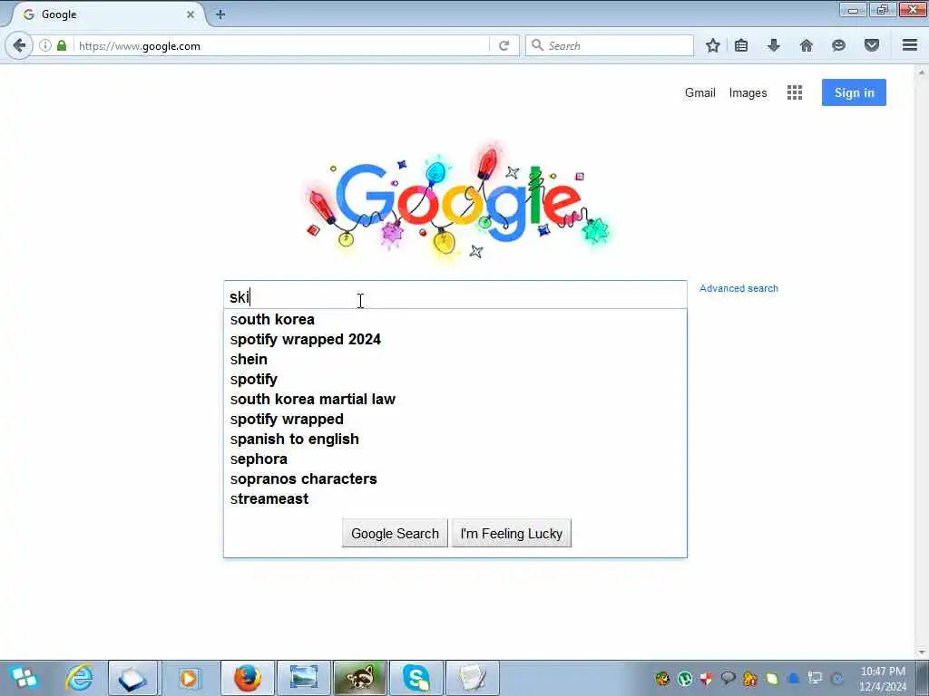Click the address bar URL field

coord(281,45)
